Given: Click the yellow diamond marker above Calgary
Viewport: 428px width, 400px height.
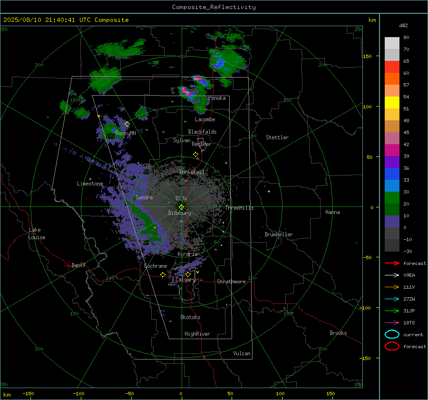Looking at the screenshot, I should click(x=188, y=274).
